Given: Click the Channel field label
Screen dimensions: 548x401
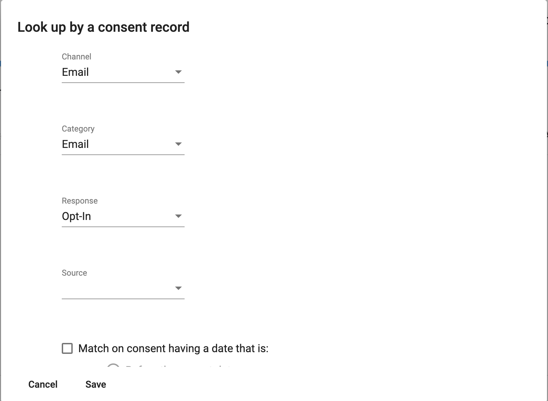Looking at the screenshot, I should tap(76, 57).
